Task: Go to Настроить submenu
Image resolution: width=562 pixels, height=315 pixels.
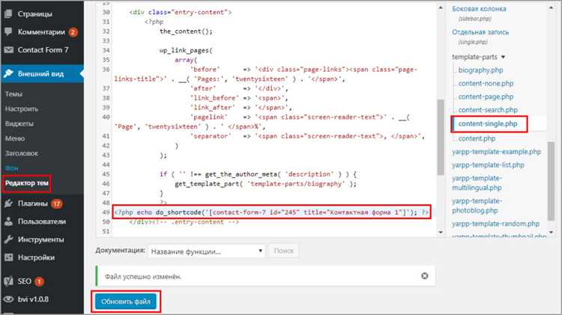Action: (x=22, y=108)
